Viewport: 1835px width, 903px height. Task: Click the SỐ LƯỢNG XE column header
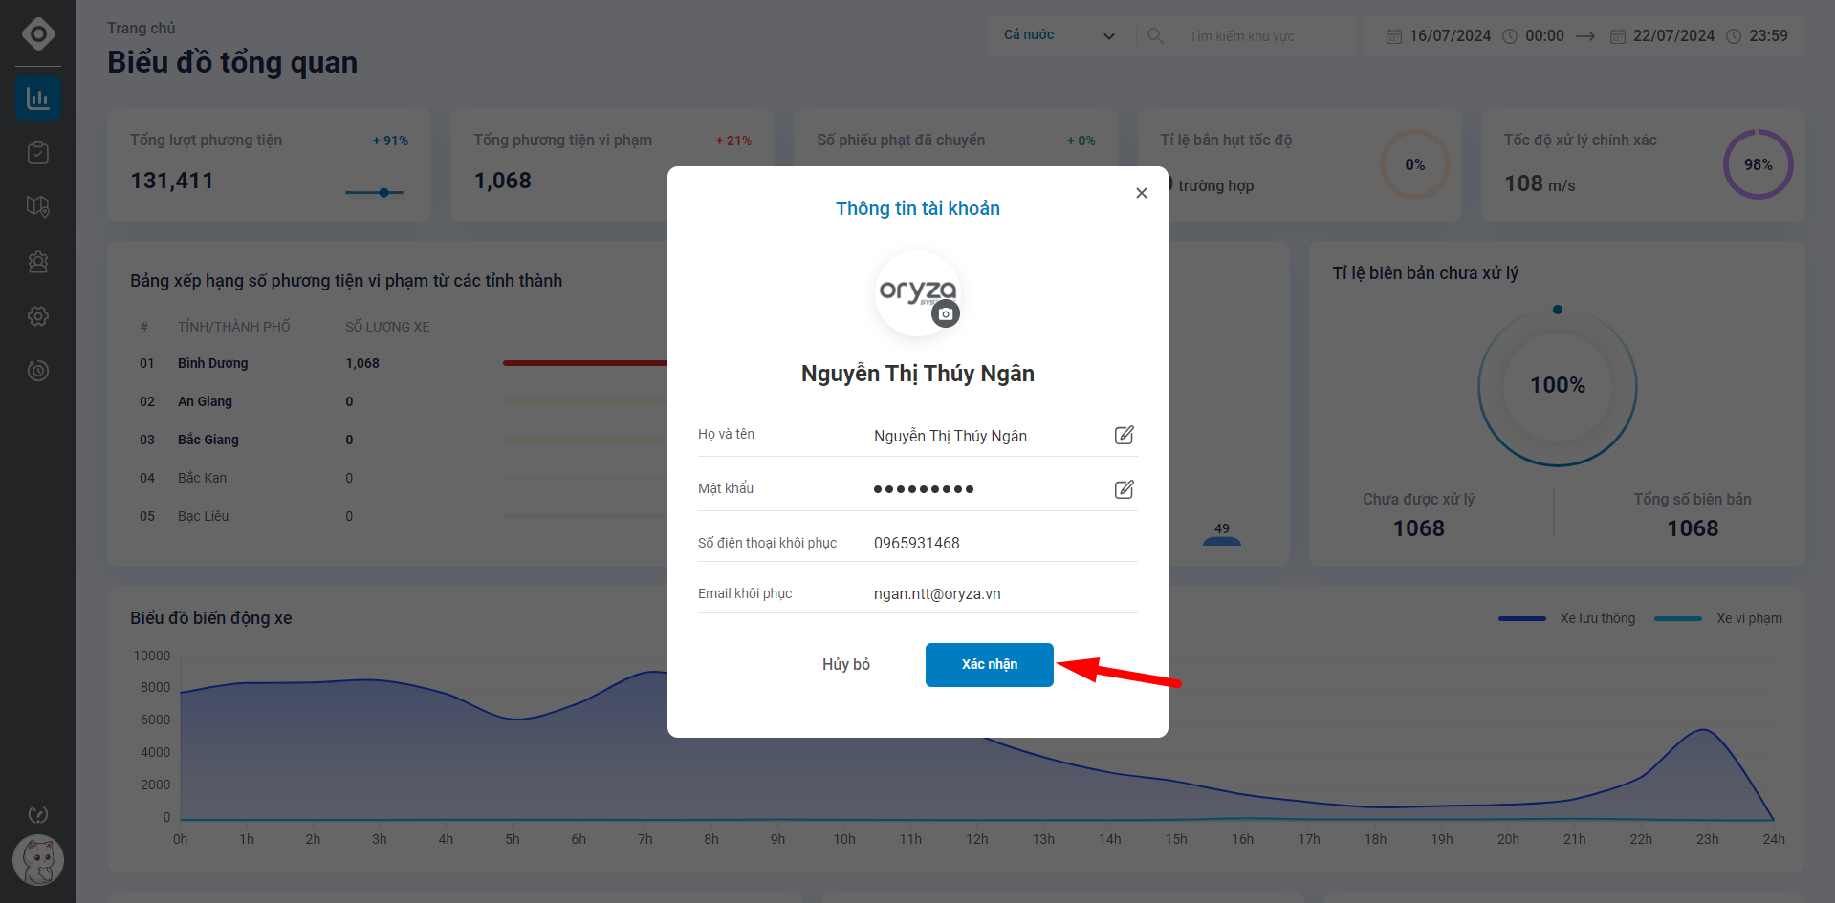387,327
